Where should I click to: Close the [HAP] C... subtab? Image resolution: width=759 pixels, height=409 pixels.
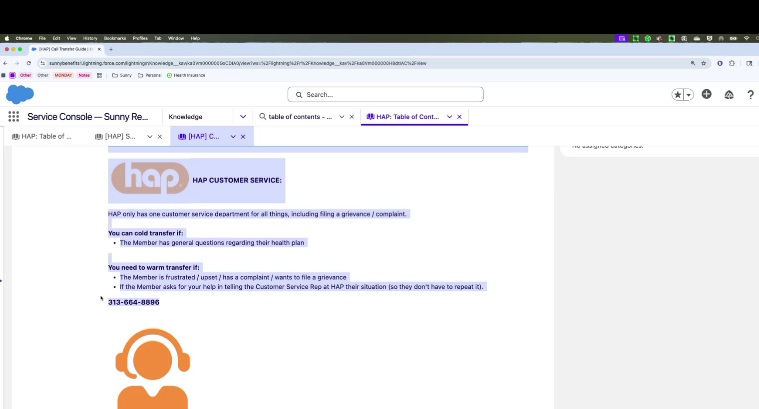[243, 137]
